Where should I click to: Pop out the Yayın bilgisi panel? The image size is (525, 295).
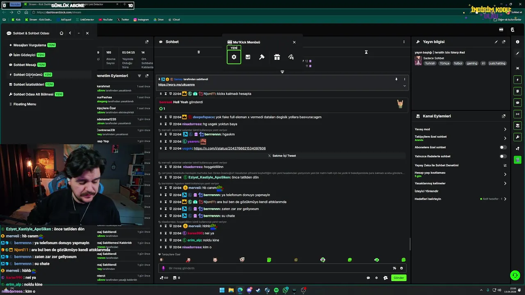[x=504, y=42]
